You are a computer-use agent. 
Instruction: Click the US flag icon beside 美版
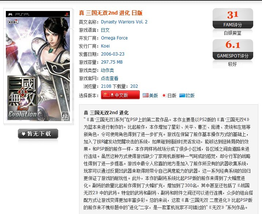click(x=146, y=95)
